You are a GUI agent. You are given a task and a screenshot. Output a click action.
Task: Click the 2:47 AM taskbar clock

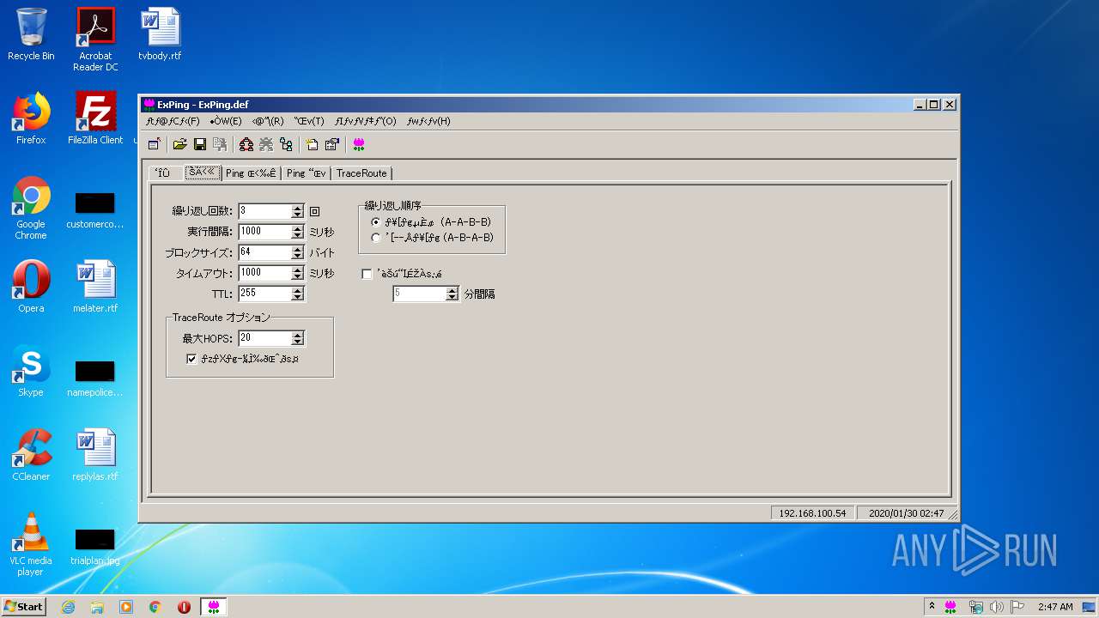pyautogui.click(x=1055, y=607)
